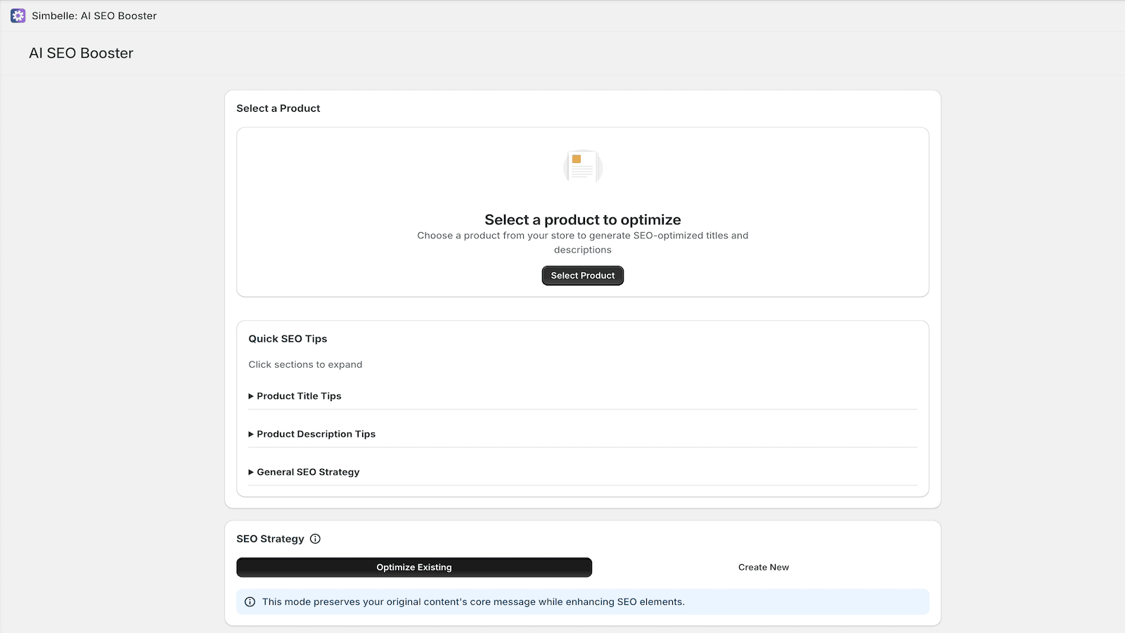1125x633 pixels.
Task: Click the info icon beside SEO Strategy
Action: coord(315,539)
